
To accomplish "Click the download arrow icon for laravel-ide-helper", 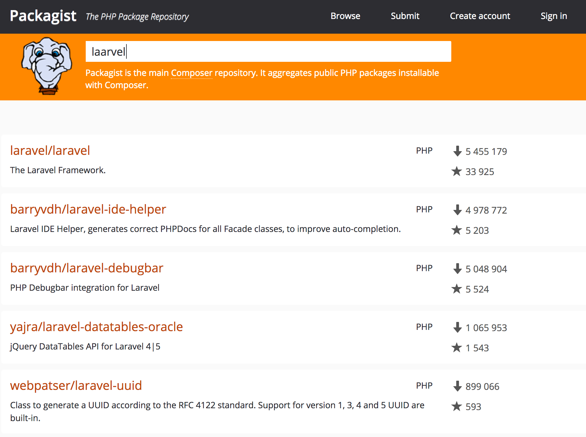I will click(x=457, y=210).
